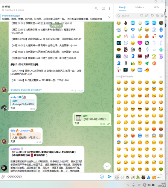
Task: Insert the heart-eyes face emoji
Action: [x=140, y=96]
